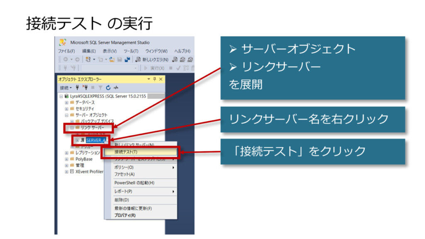425x239 pixels.
Task: Close the Object Explorer panel
Action: pyautogui.click(x=161, y=79)
